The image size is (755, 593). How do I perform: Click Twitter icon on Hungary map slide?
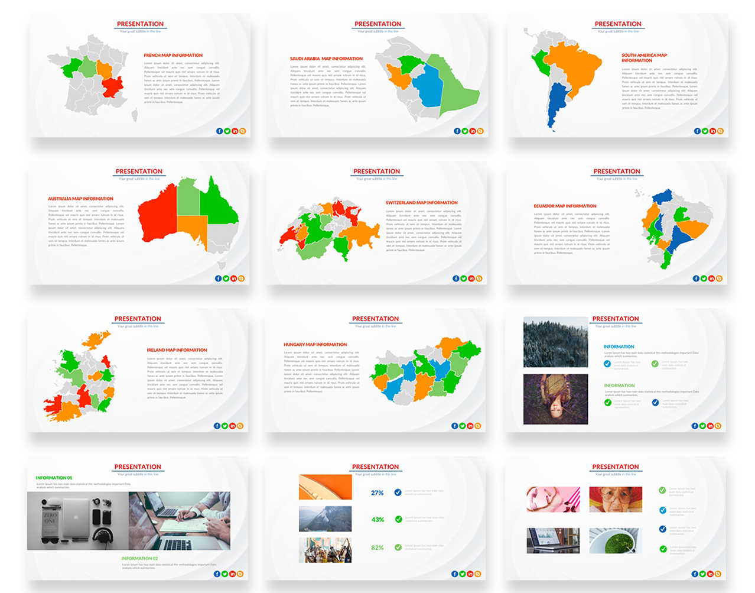(x=463, y=426)
